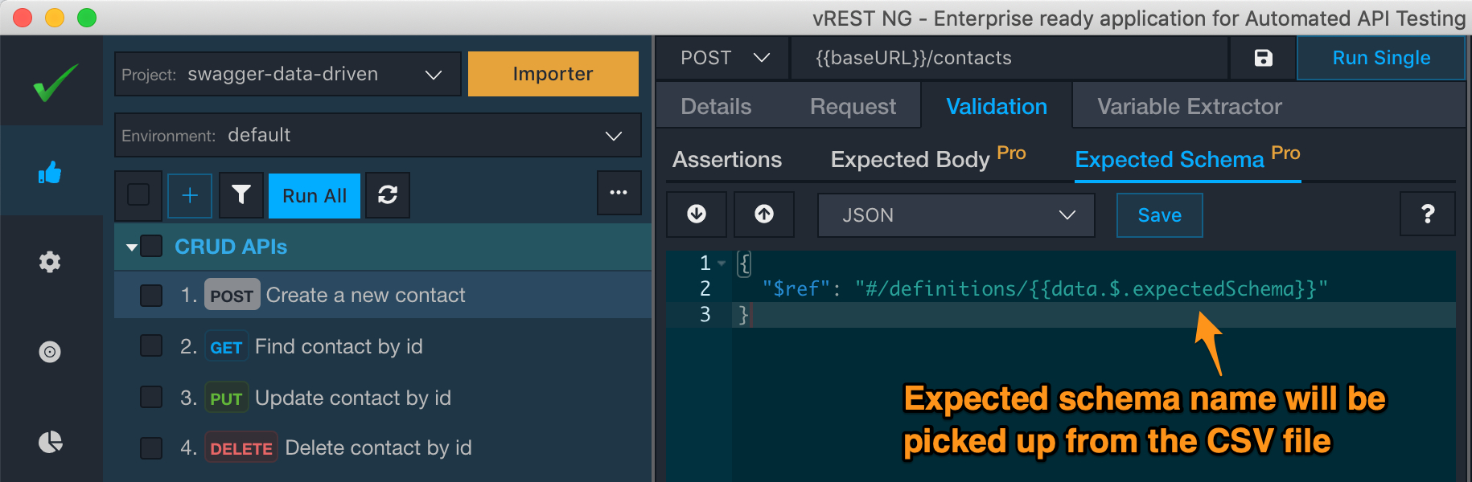Switch to the Variable Extractor tab
The image size is (1472, 482).
click(1189, 107)
